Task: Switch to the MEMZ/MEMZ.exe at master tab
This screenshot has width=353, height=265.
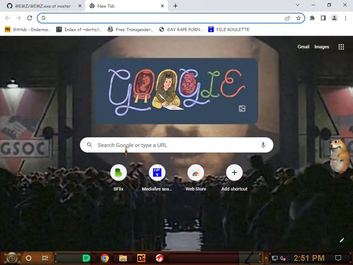Action: [43, 6]
